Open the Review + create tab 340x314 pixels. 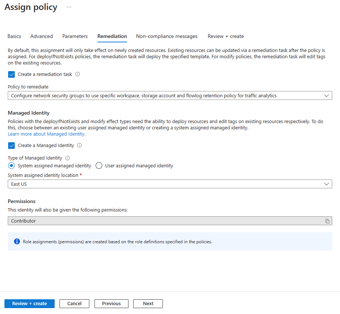pyautogui.click(x=226, y=36)
